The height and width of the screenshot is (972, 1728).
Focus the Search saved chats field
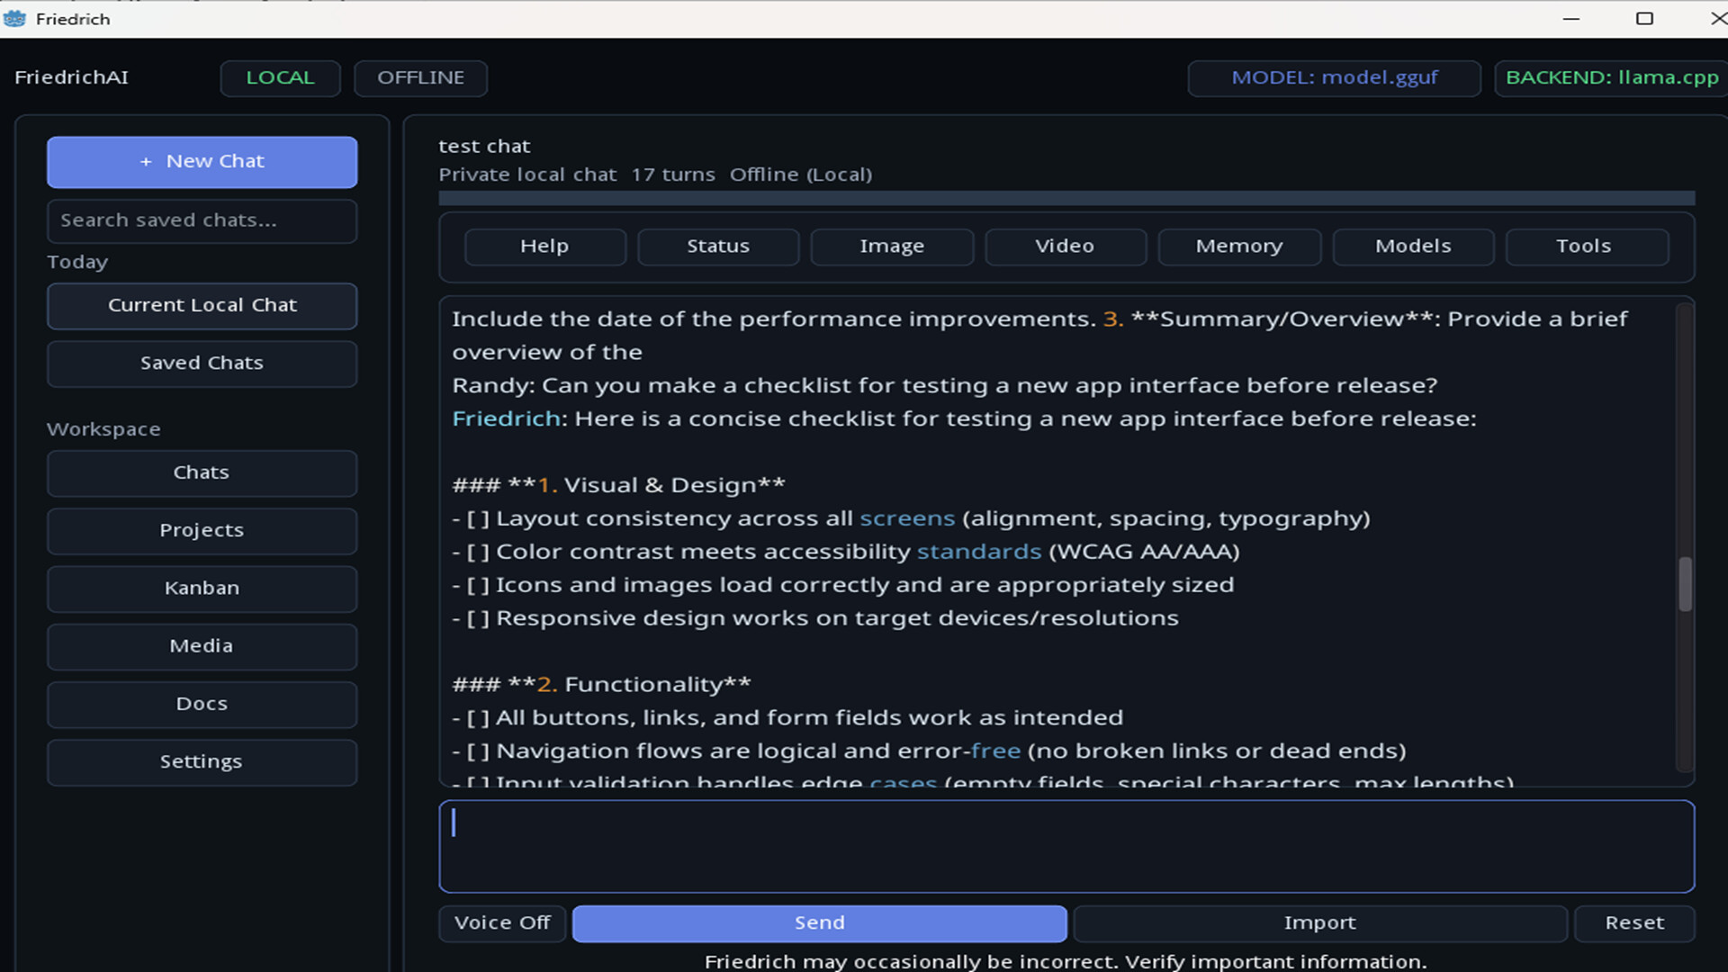[x=202, y=220]
